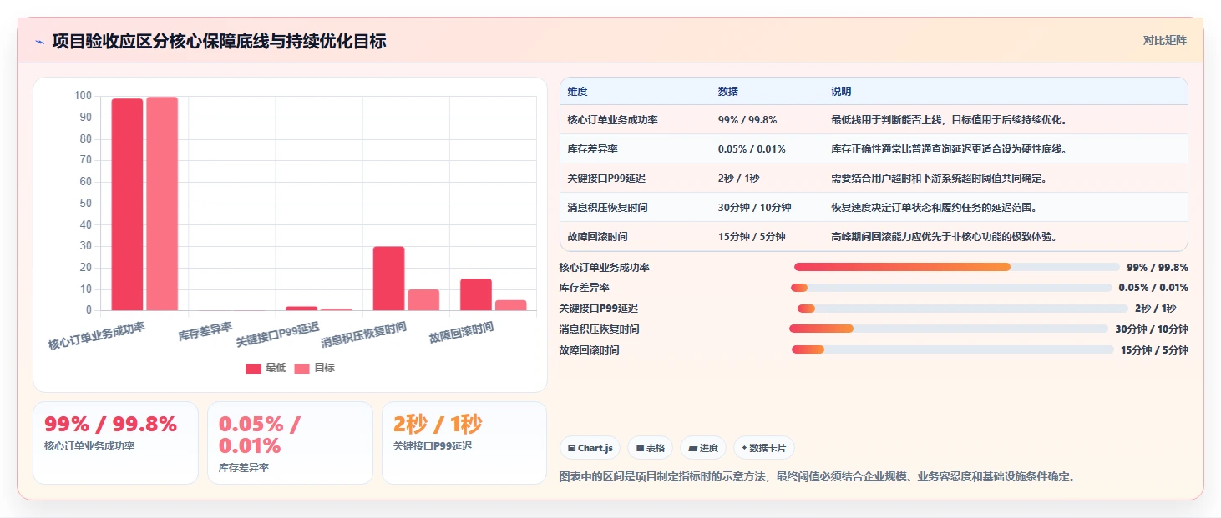Click description starting 需要结合用户超时
The image size is (1221, 518).
tap(939, 179)
